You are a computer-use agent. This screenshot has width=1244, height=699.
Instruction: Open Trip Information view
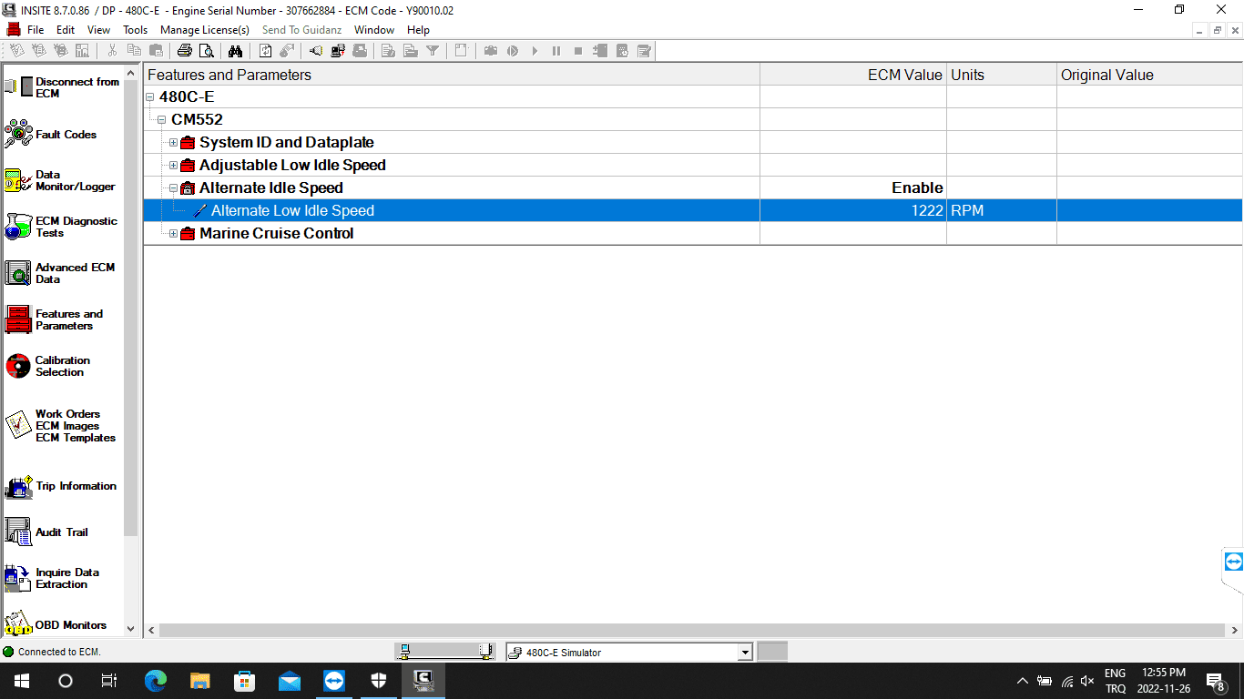[19, 487]
